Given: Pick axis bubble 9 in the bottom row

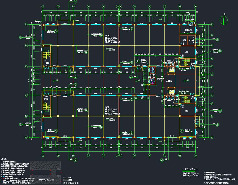Looking at the screenshot, I should pos(134,155).
